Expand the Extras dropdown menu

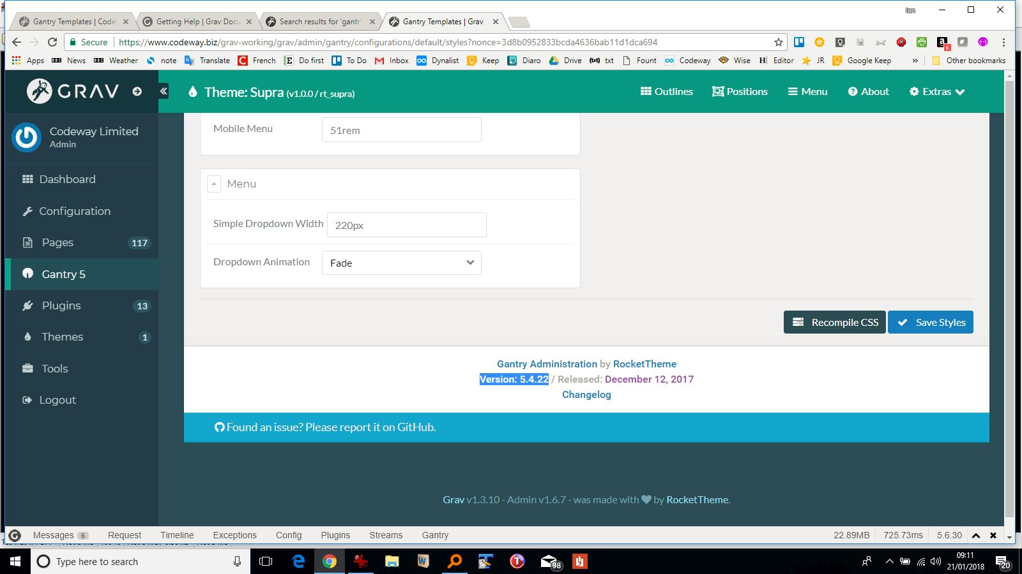[936, 91]
